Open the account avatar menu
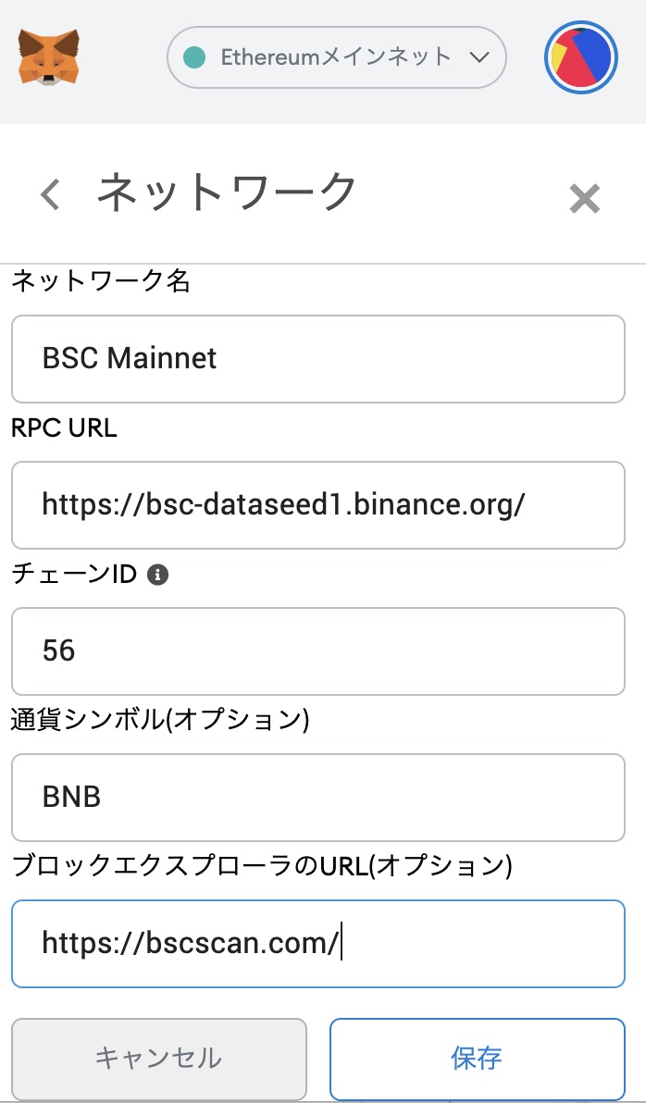The image size is (646, 1103). point(580,57)
